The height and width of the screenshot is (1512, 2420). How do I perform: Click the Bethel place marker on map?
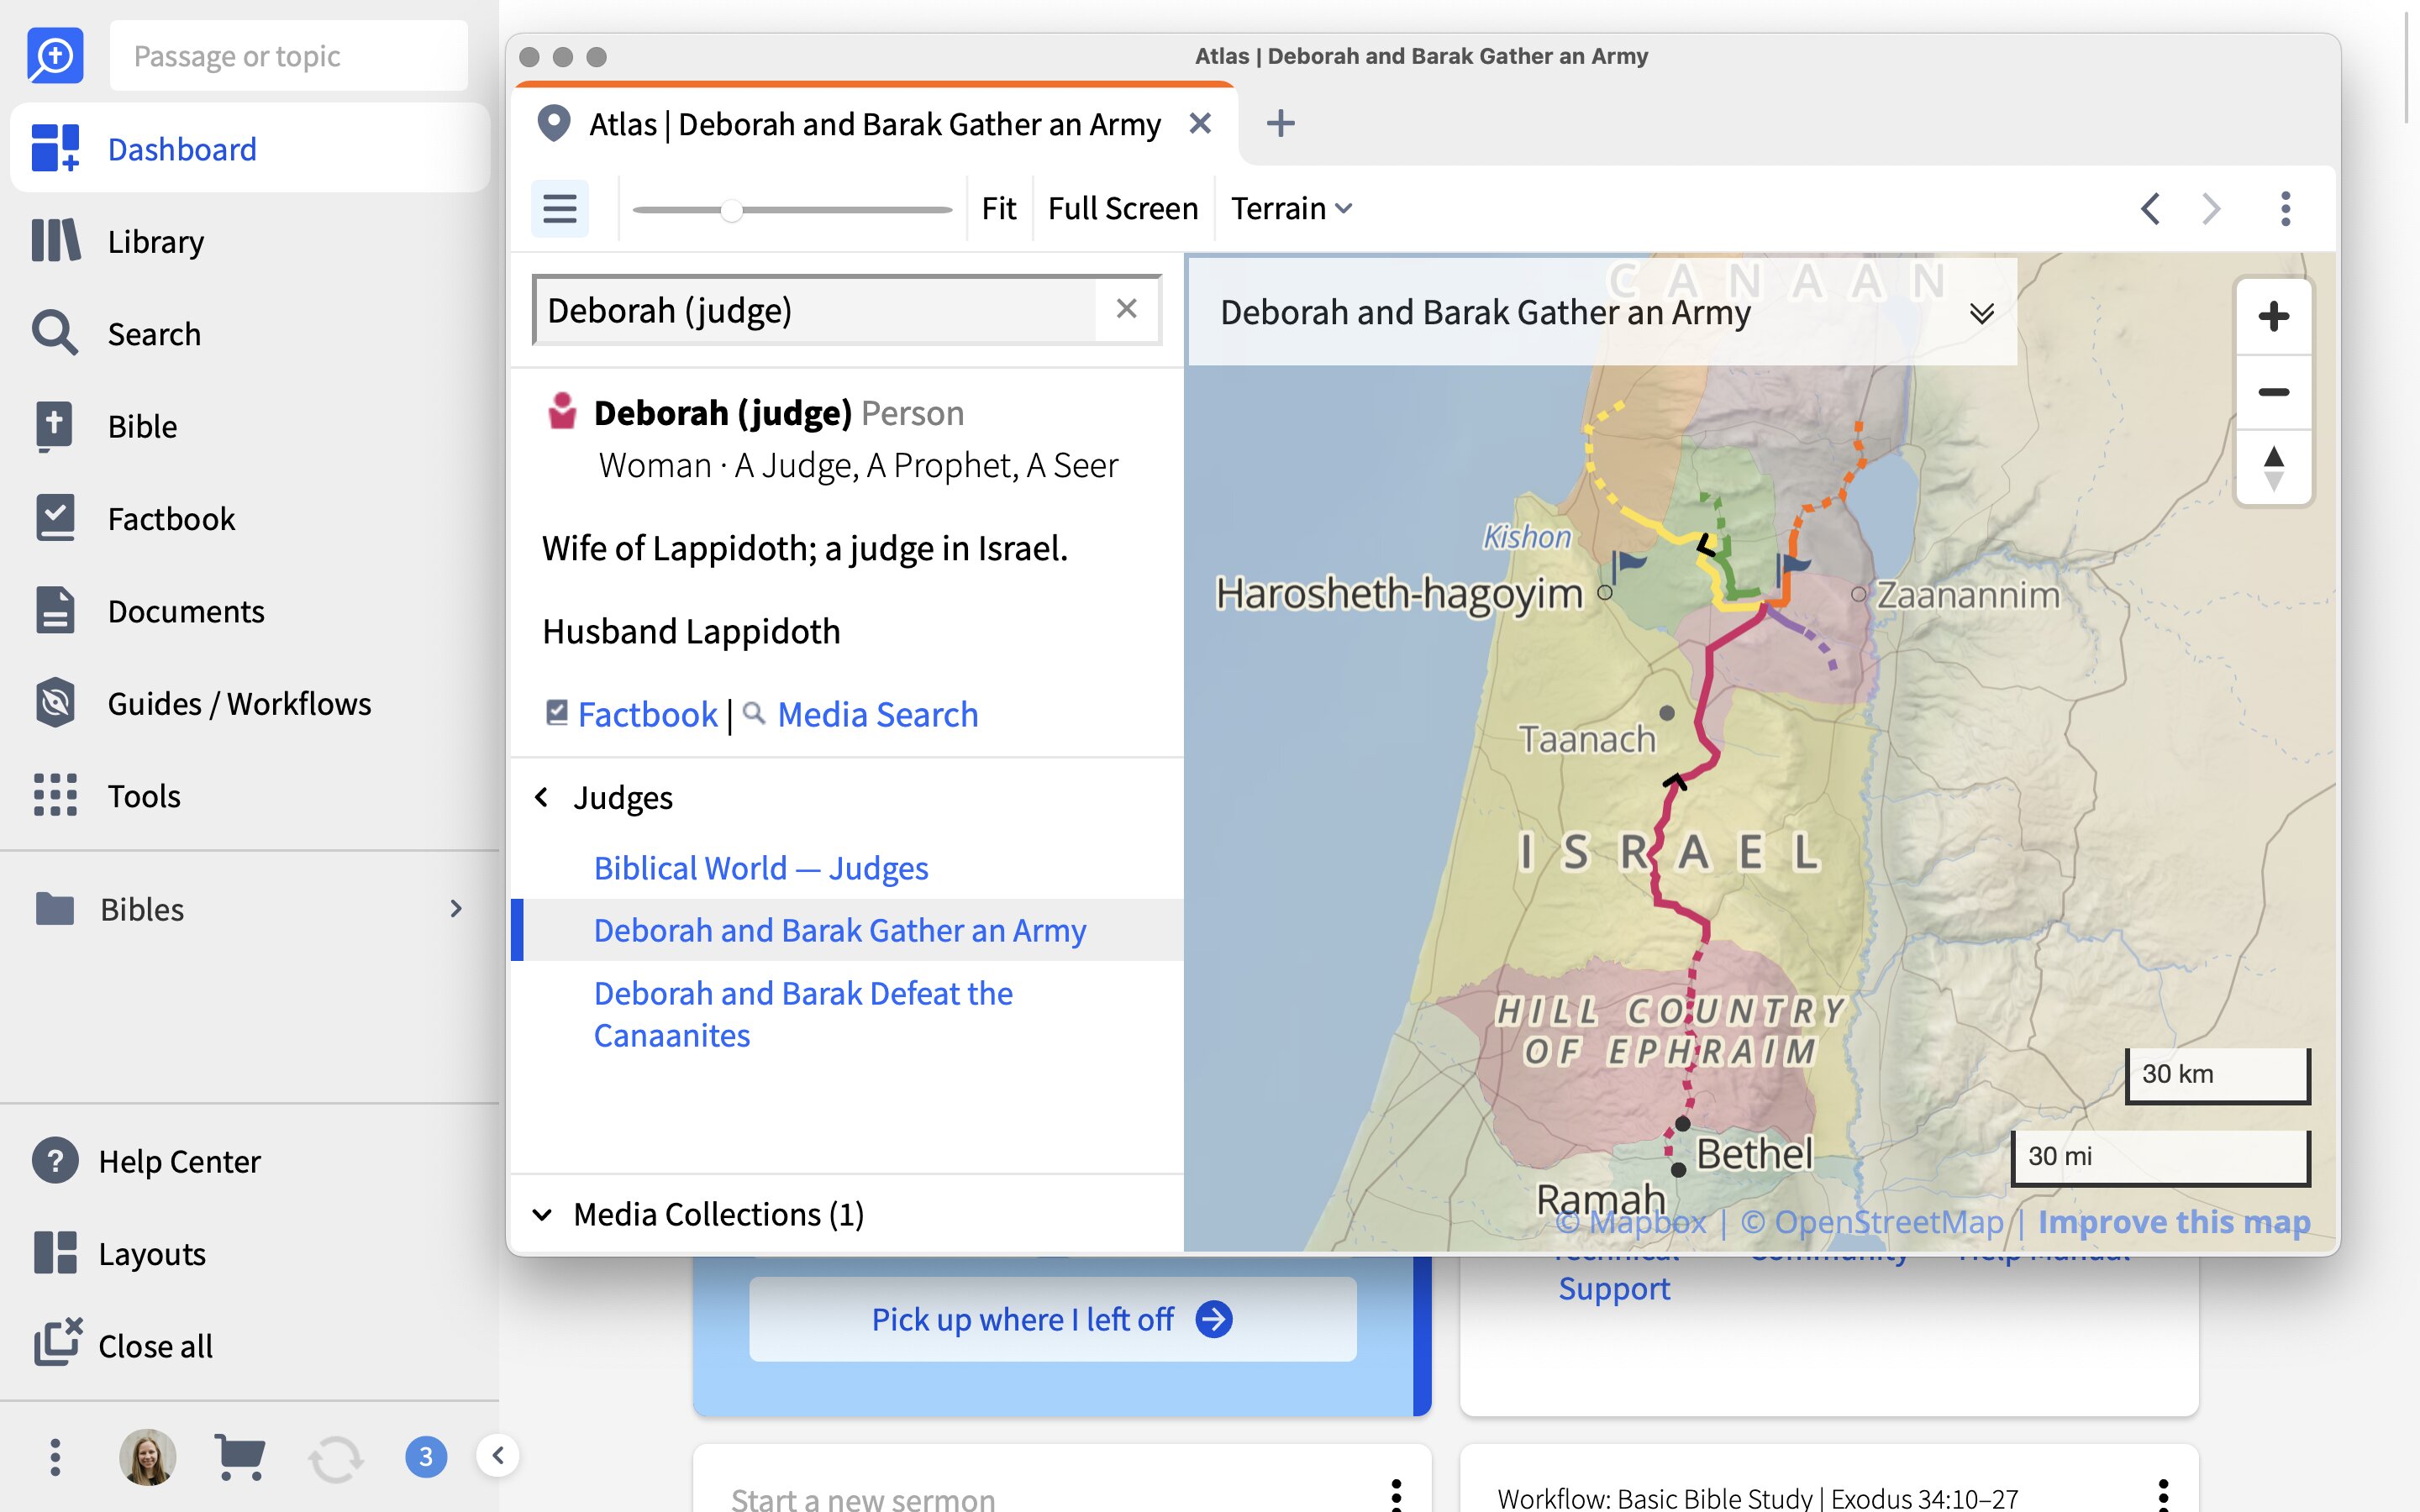[x=1683, y=1124]
